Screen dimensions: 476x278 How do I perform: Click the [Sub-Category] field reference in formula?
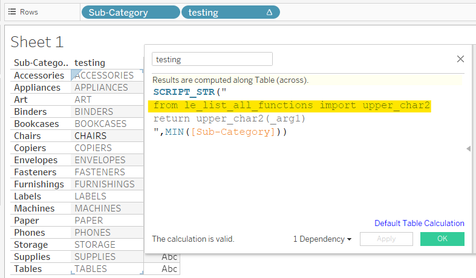tap(231, 132)
